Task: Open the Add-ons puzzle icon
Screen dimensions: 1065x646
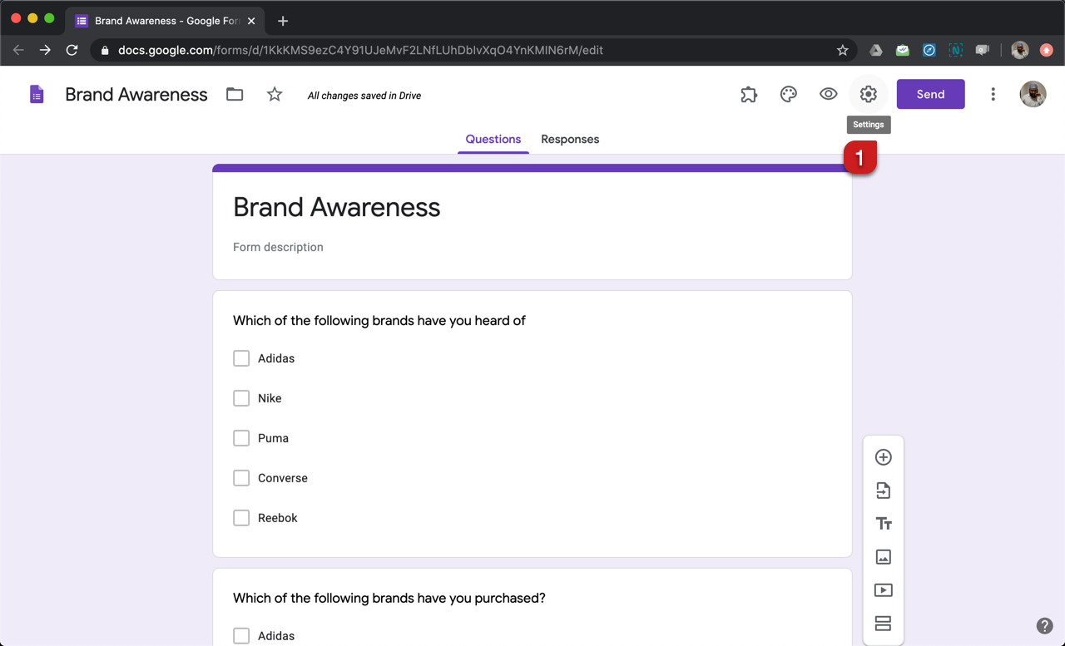Action: tap(748, 94)
